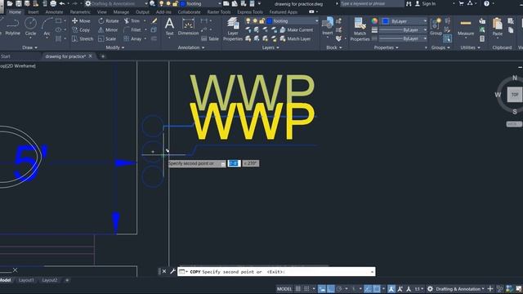Click the Insert block tool
This screenshot has width=523, height=294.
click(328, 27)
